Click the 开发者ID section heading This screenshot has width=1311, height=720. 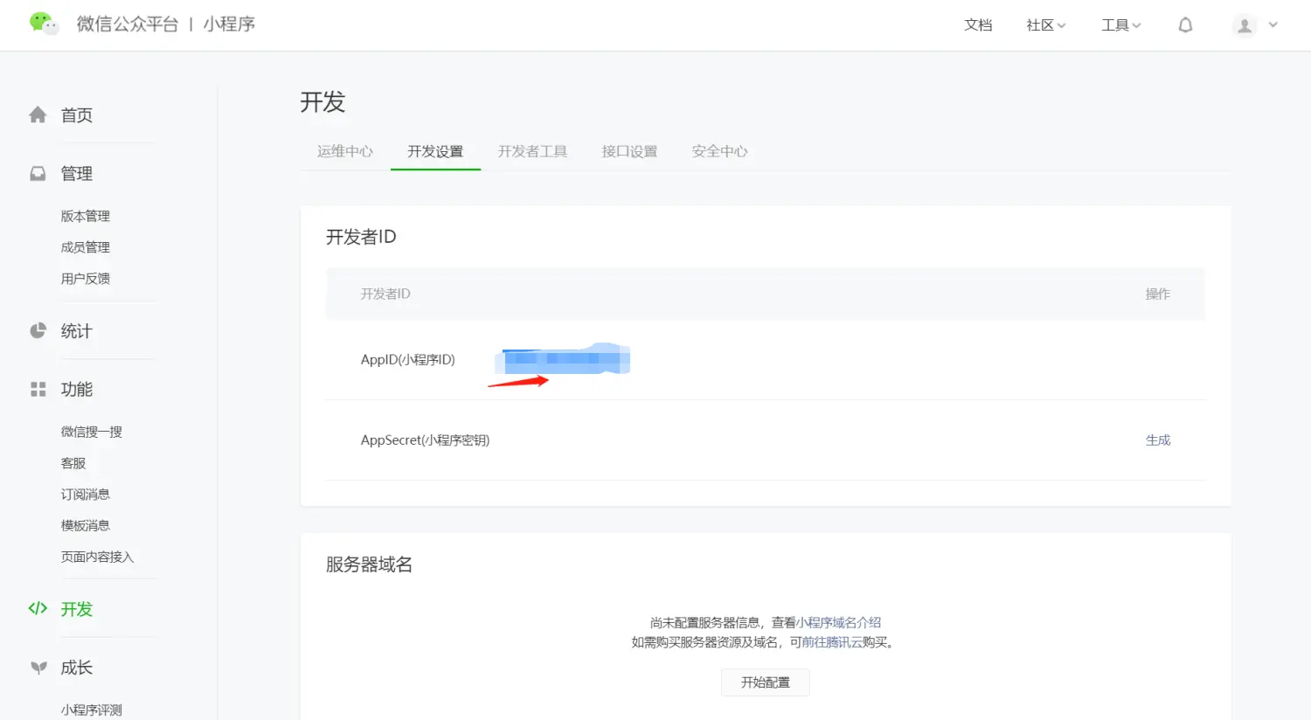[x=361, y=237]
